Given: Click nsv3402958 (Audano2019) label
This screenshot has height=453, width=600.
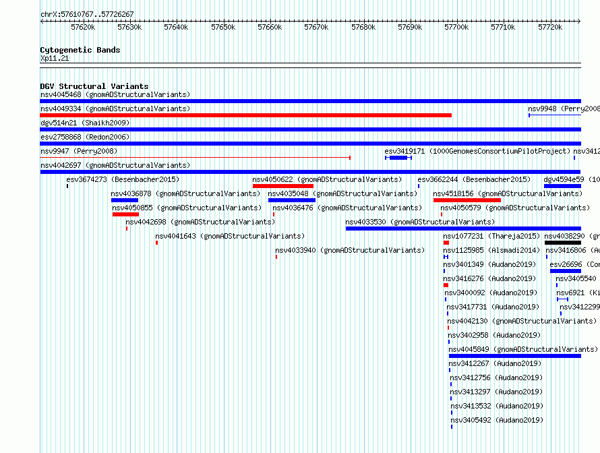Looking at the screenshot, I should (494, 335).
